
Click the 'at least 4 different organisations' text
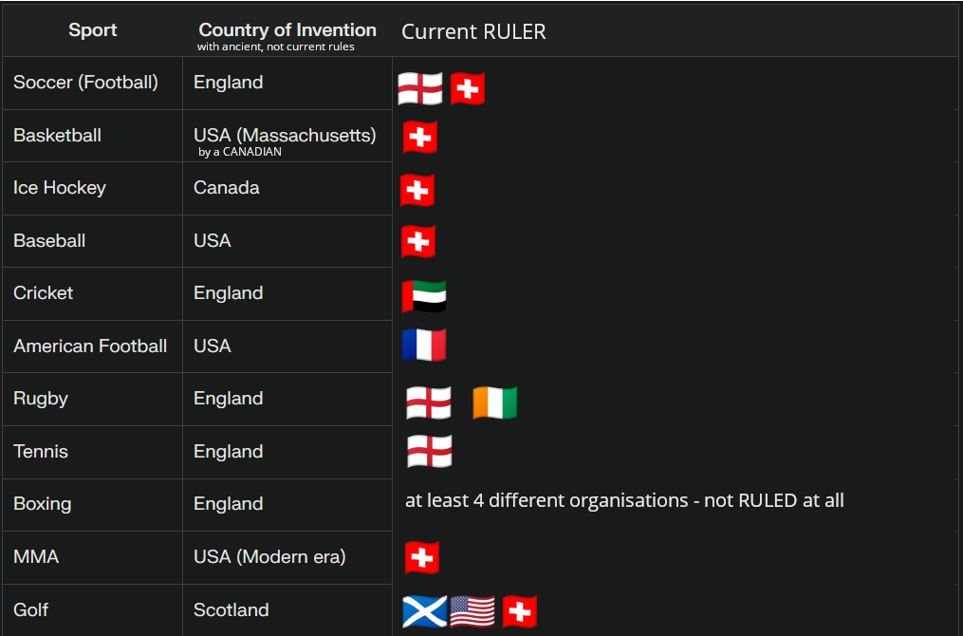[546, 501]
